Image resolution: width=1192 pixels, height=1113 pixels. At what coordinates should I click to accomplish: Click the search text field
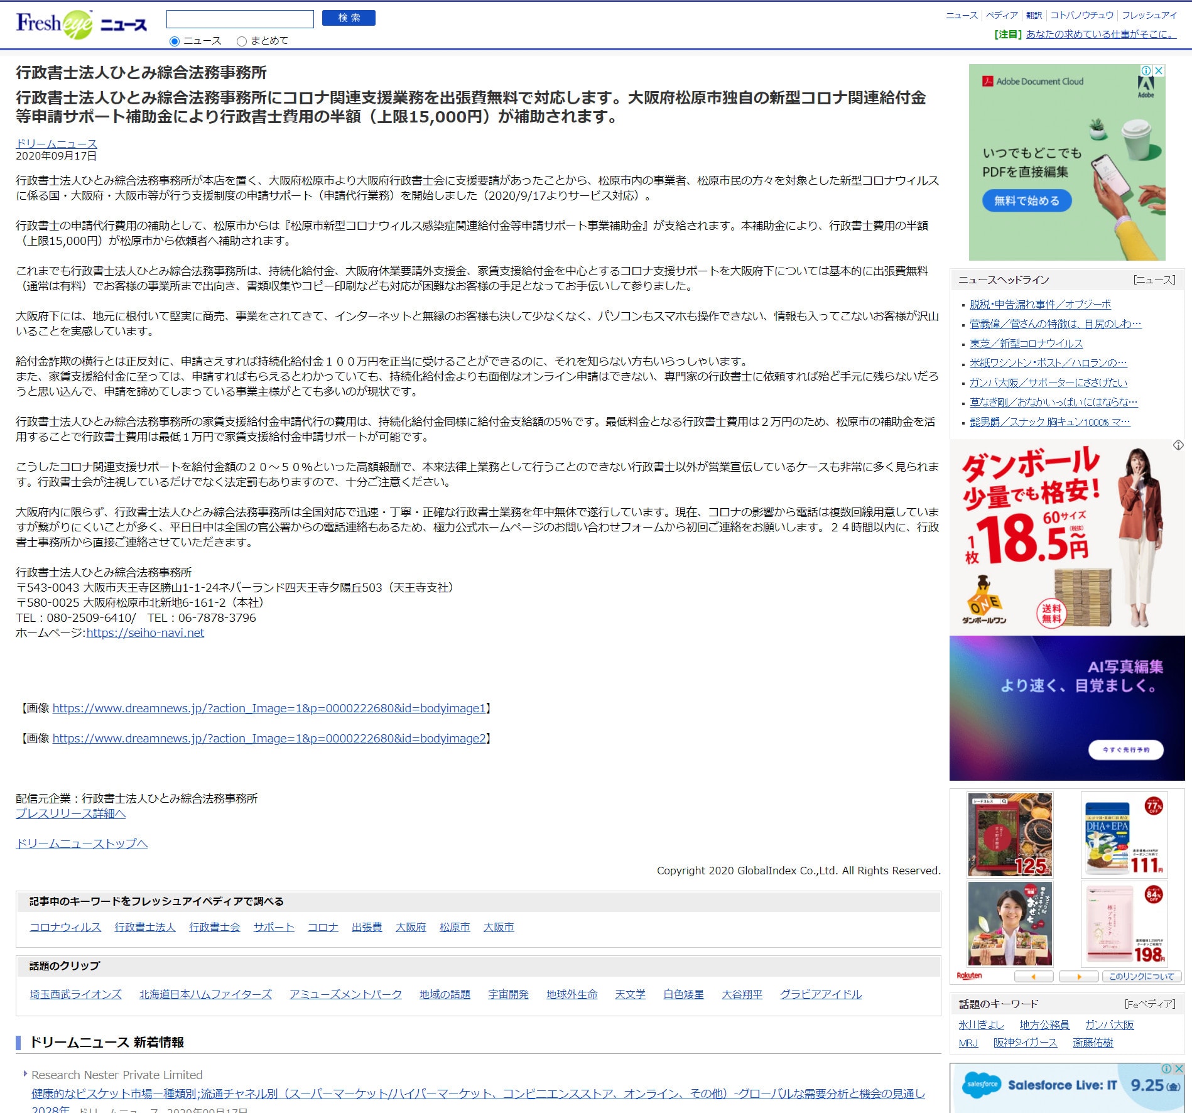point(240,19)
